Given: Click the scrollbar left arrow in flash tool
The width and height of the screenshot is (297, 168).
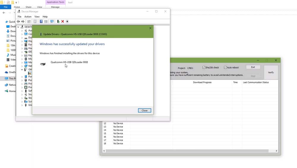Looking at the screenshot, I should click(104, 151).
